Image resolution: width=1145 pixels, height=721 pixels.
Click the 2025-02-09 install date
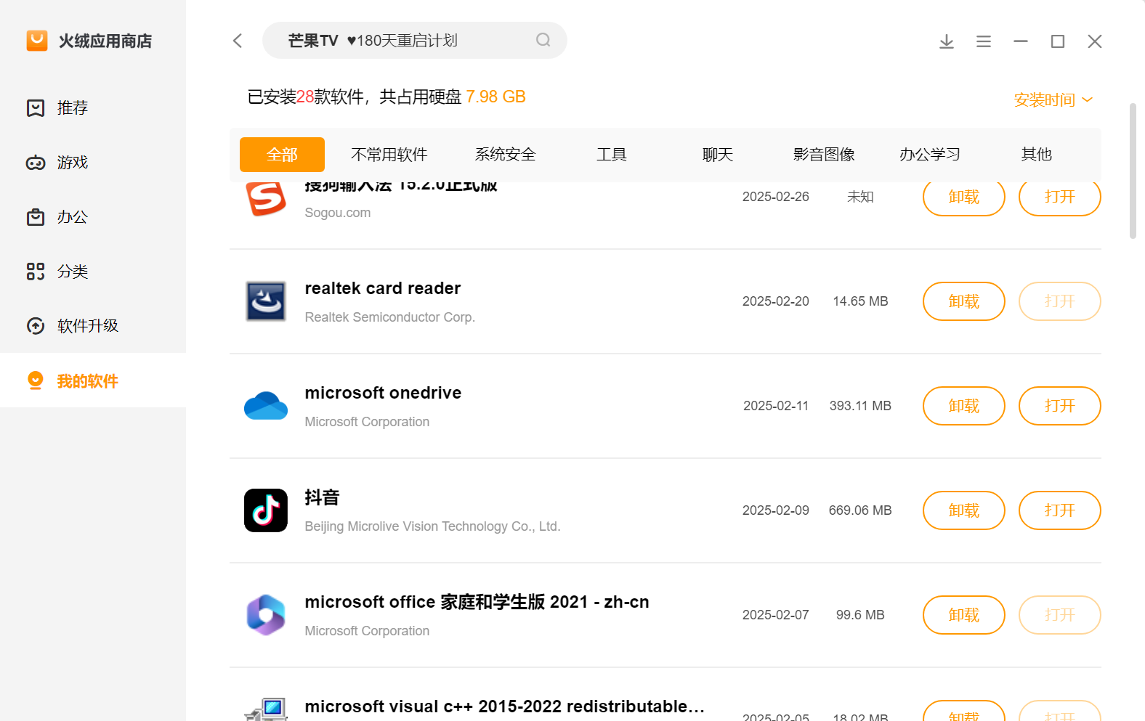click(776, 510)
